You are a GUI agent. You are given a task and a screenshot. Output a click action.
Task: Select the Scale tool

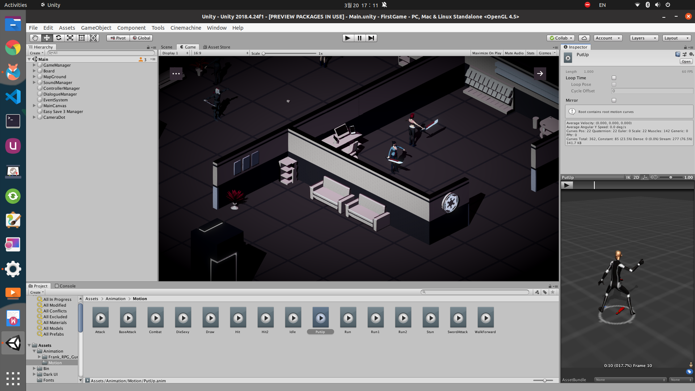coord(70,38)
